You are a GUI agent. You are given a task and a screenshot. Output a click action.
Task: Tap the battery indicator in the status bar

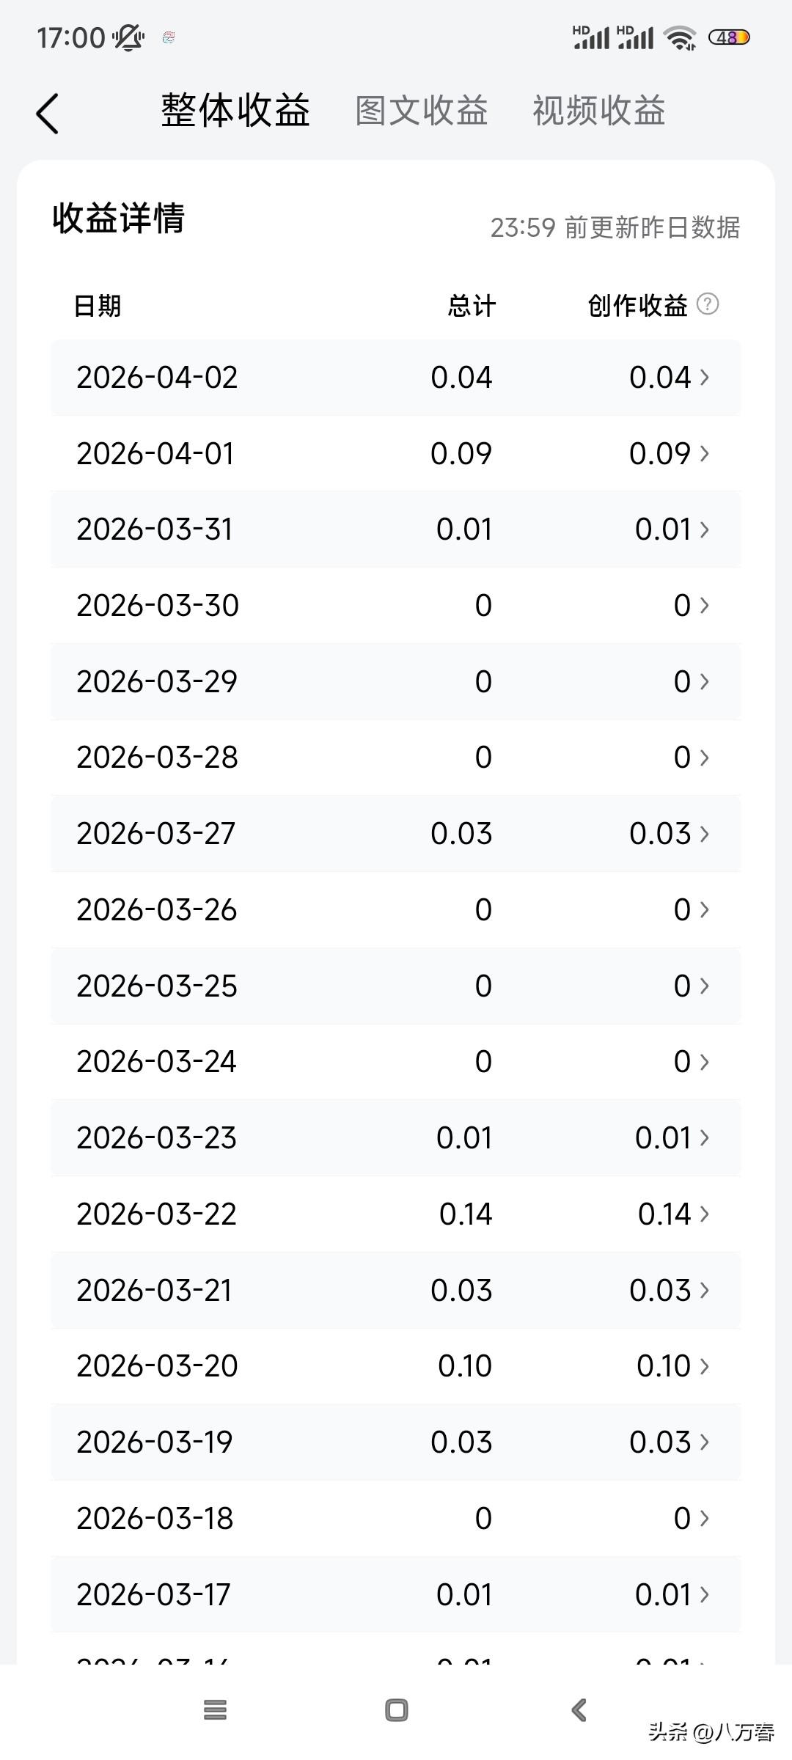pos(728,37)
